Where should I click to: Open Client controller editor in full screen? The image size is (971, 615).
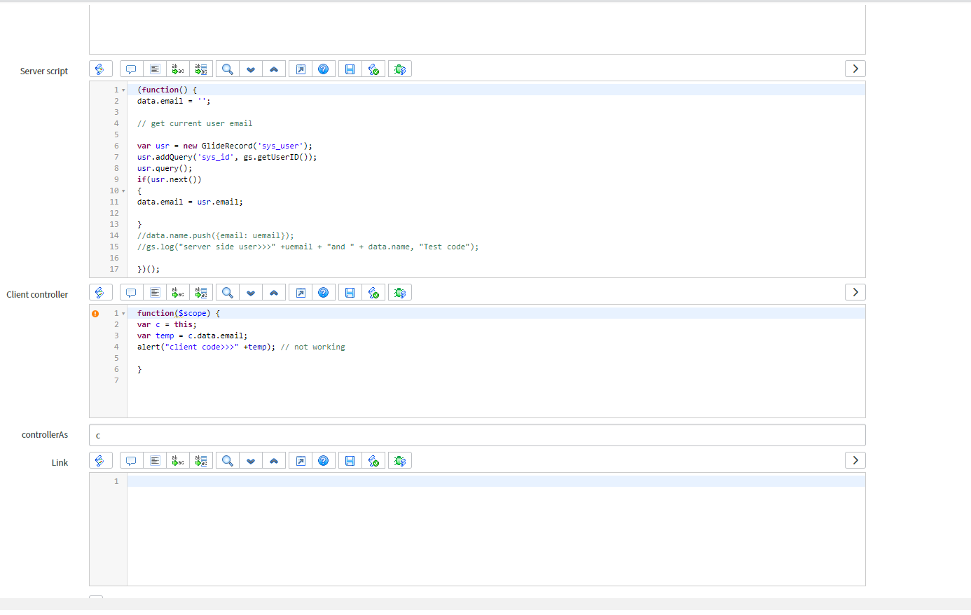(301, 293)
